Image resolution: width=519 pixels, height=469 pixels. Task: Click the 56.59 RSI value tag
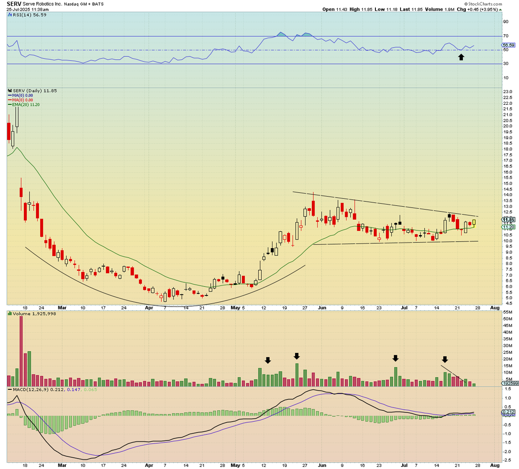point(508,45)
